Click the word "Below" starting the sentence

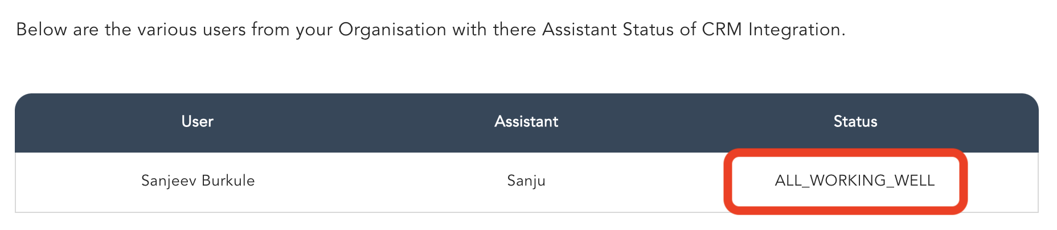42,30
